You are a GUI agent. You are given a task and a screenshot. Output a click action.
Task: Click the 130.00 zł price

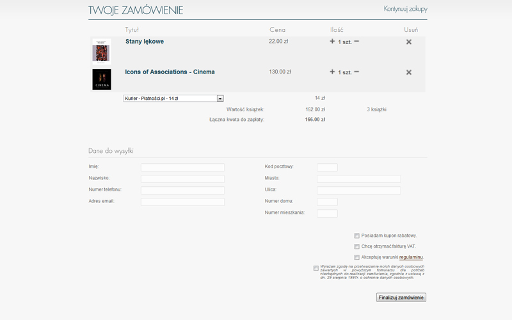pyautogui.click(x=280, y=72)
